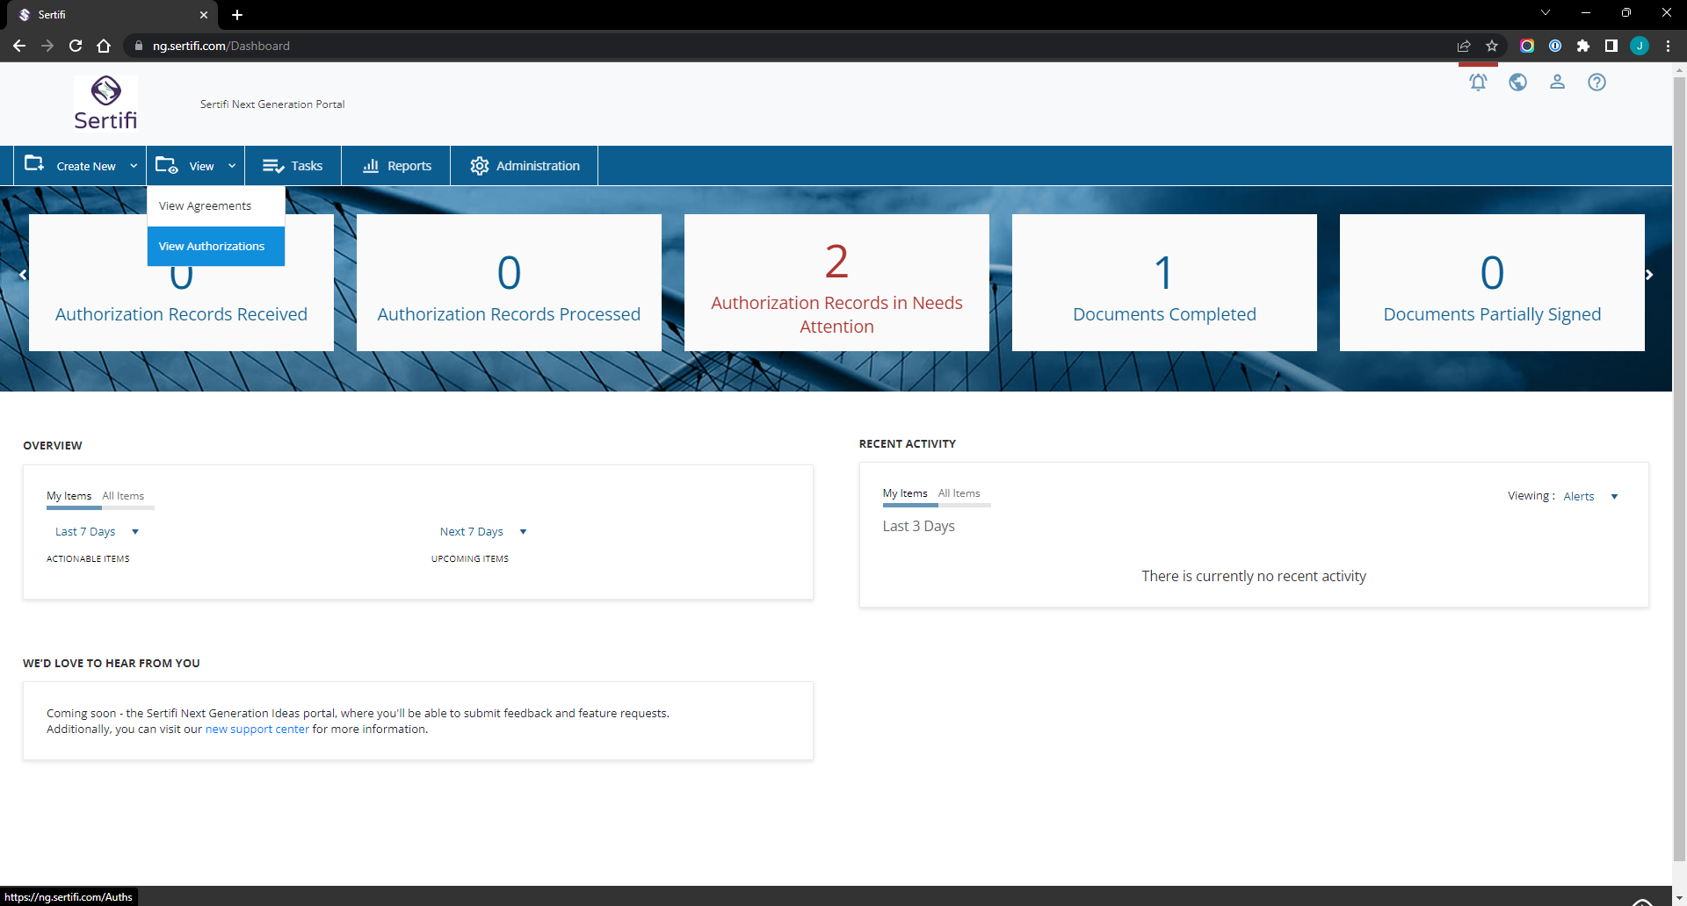Click the View folder-eye icon
1687x906 pixels.
click(x=167, y=165)
